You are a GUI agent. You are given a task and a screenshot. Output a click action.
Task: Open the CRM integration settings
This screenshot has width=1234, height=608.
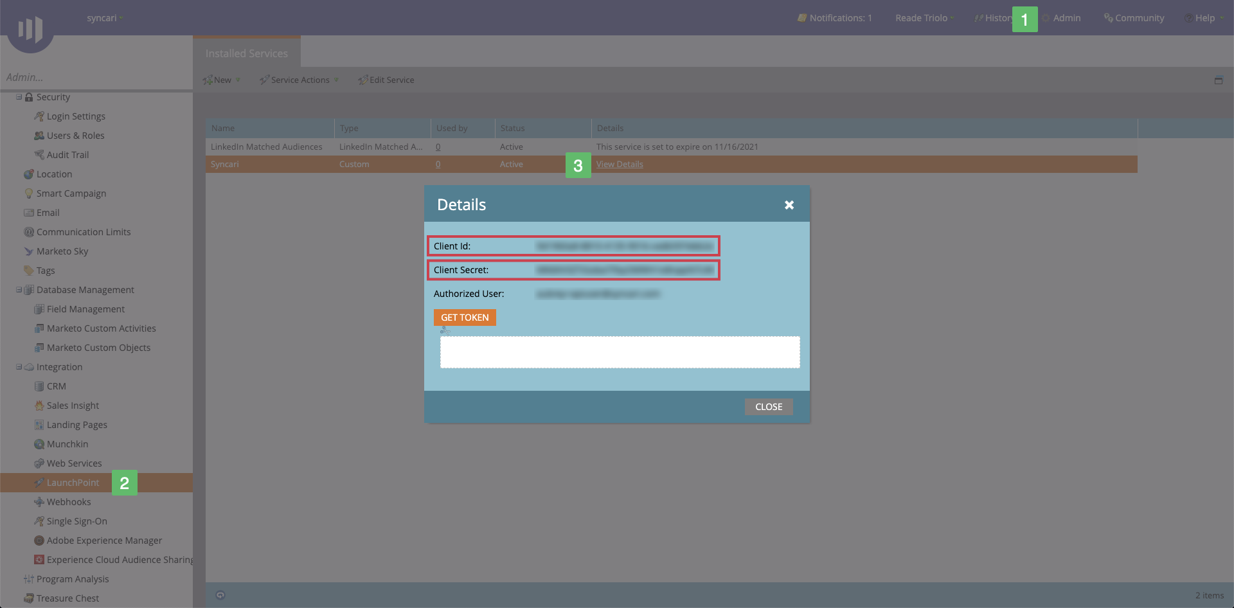tap(57, 386)
